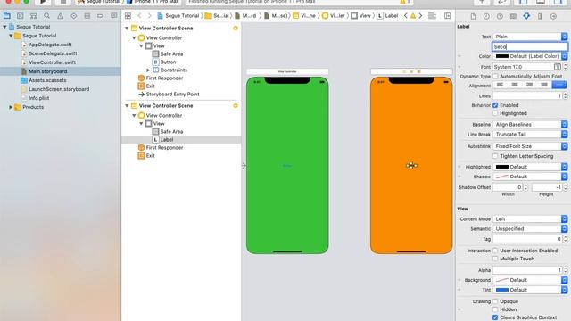This screenshot has width=571, height=321.
Task: Open the Test navigator diamond icon
Action: tap(73, 16)
